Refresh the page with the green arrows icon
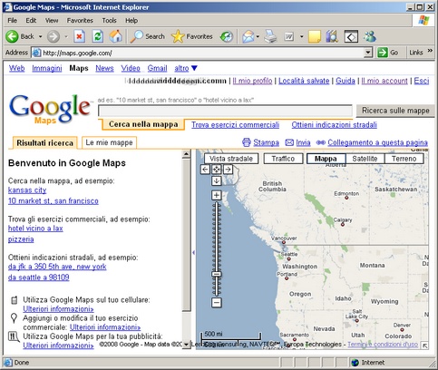Image resolution: width=438 pixels, height=370 pixels. tap(98, 36)
